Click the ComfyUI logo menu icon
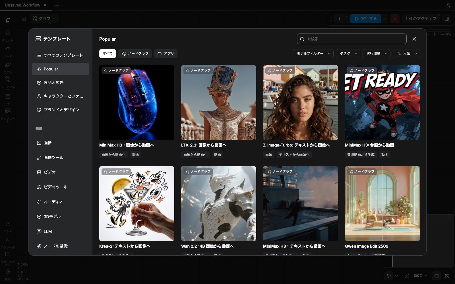The width and height of the screenshot is (455, 284). point(8,20)
